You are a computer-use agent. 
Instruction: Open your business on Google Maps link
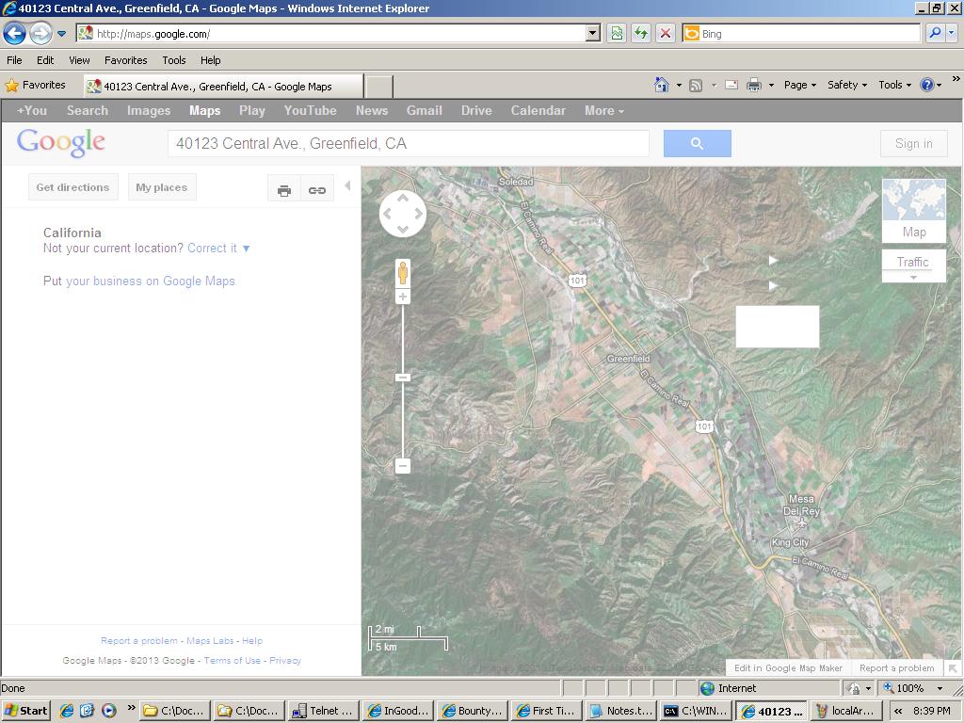pos(151,281)
